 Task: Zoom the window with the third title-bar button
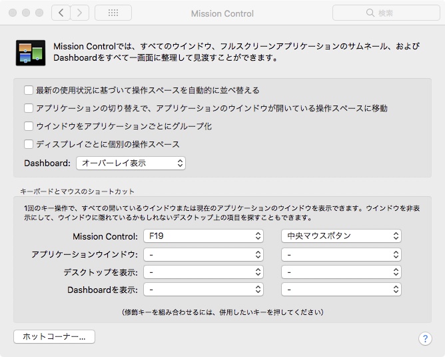coord(39,13)
